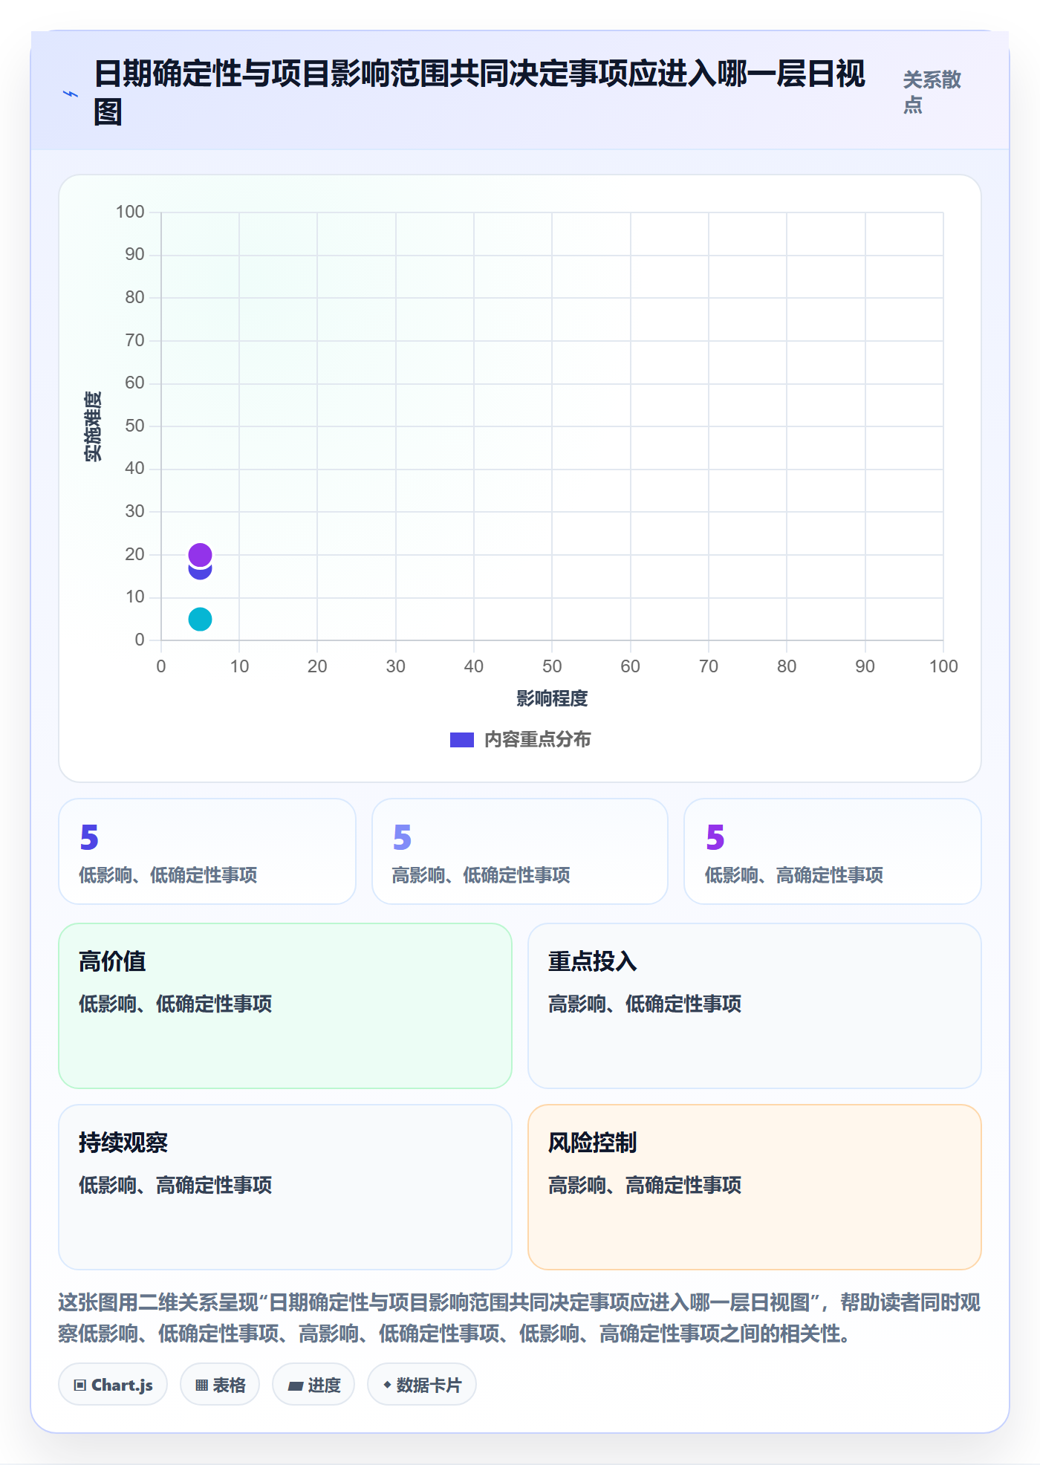Click the grid icon in 表格 chip
The width and height of the screenshot is (1040, 1465).
[x=201, y=1386]
